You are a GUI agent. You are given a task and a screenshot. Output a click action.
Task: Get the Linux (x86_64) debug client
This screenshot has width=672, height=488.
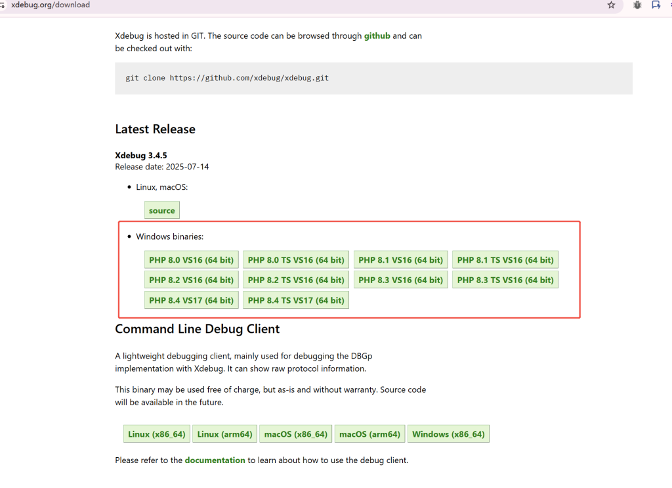tap(156, 434)
